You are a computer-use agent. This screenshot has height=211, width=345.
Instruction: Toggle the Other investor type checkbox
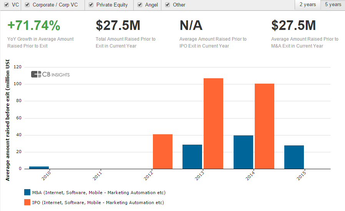tap(168, 5)
